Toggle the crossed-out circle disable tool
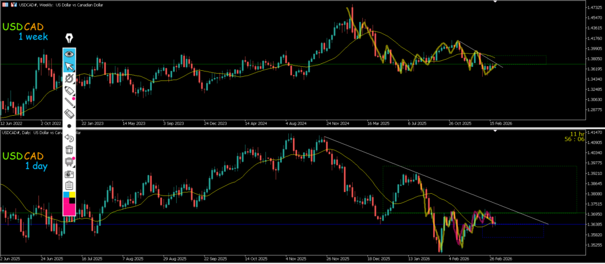605x264 pixels. tap(69, 77)
